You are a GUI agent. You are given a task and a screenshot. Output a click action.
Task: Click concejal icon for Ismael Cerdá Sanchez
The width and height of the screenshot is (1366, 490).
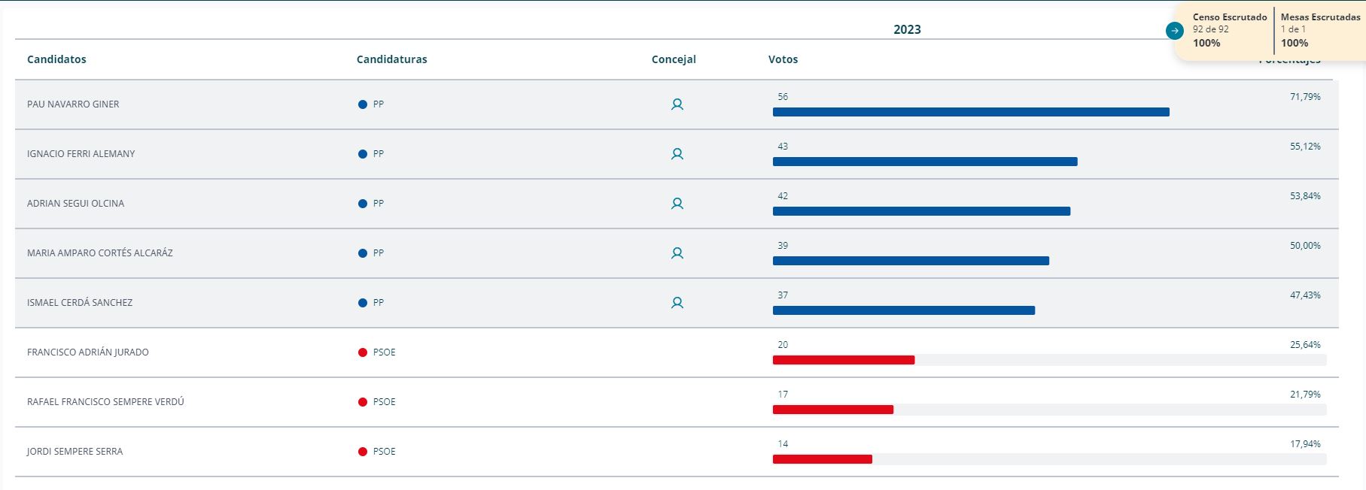pyautogui.click(x=677, y=303)
